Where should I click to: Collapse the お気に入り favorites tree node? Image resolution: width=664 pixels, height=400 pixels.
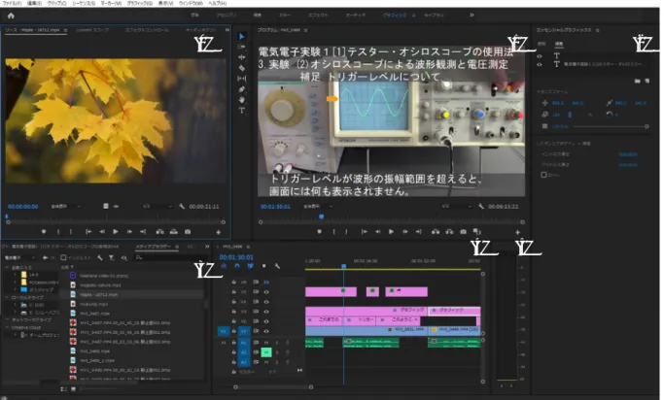pos(7,267)
